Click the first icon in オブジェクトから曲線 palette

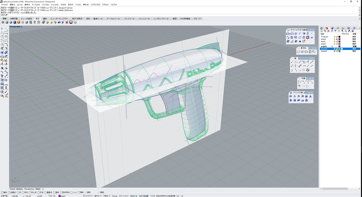[288, 34]
